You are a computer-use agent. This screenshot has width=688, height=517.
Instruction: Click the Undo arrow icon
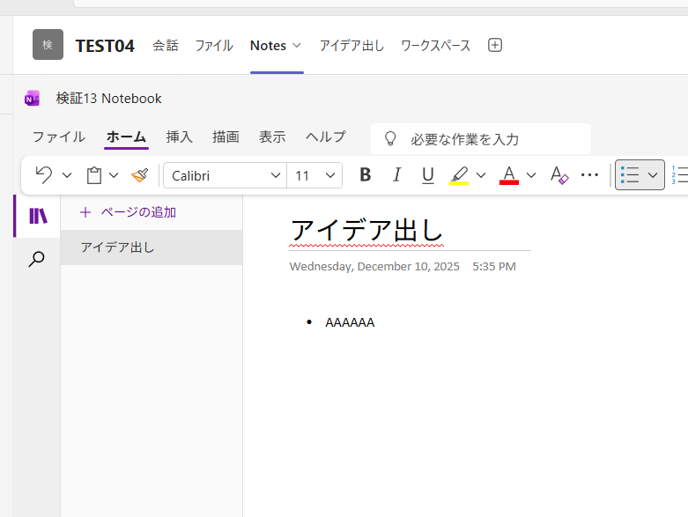click(x=43, y=175)
